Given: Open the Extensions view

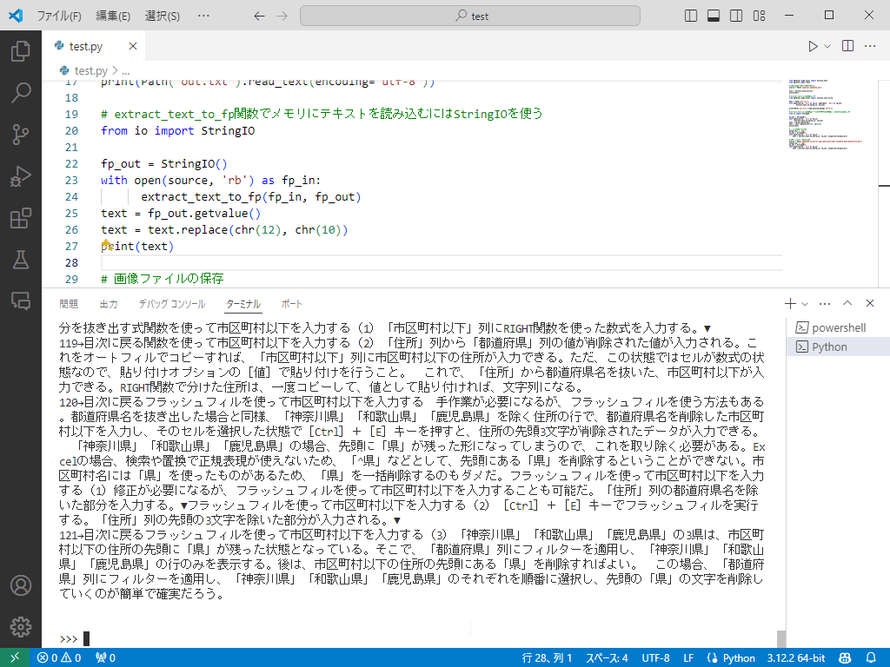Looking at the screenshot, I should [x=20, y=218].
